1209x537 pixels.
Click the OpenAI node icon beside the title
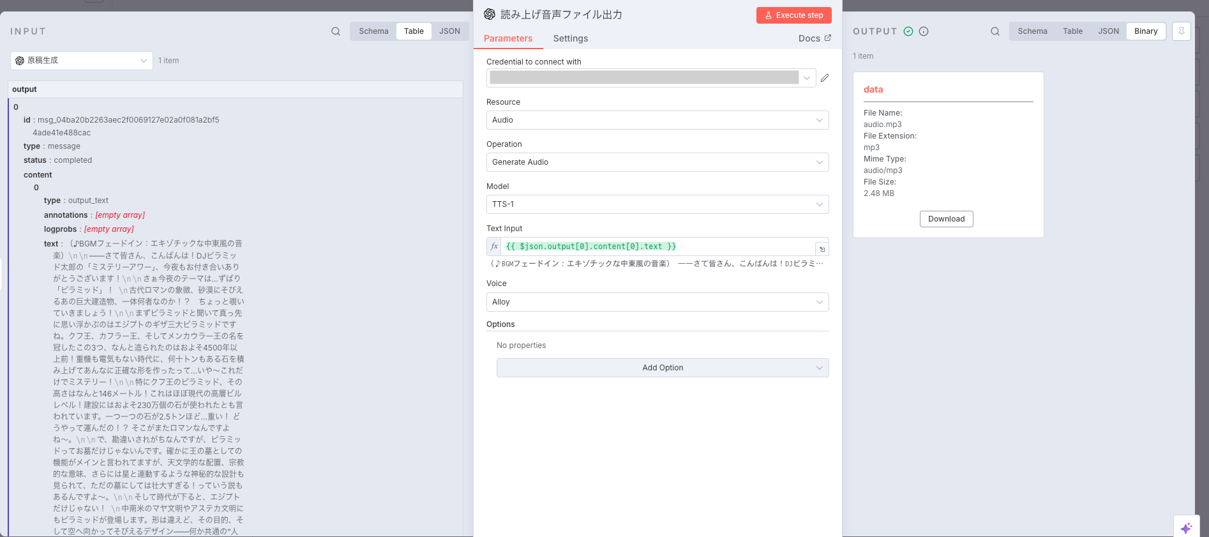point(490,14)
